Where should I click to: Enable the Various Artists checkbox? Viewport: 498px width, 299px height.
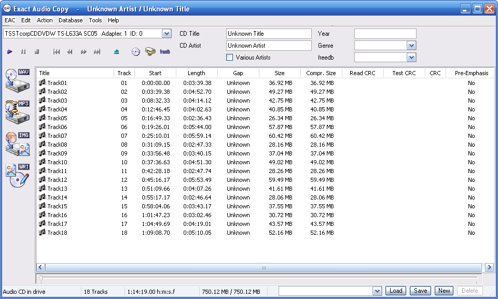click(230, 58)
